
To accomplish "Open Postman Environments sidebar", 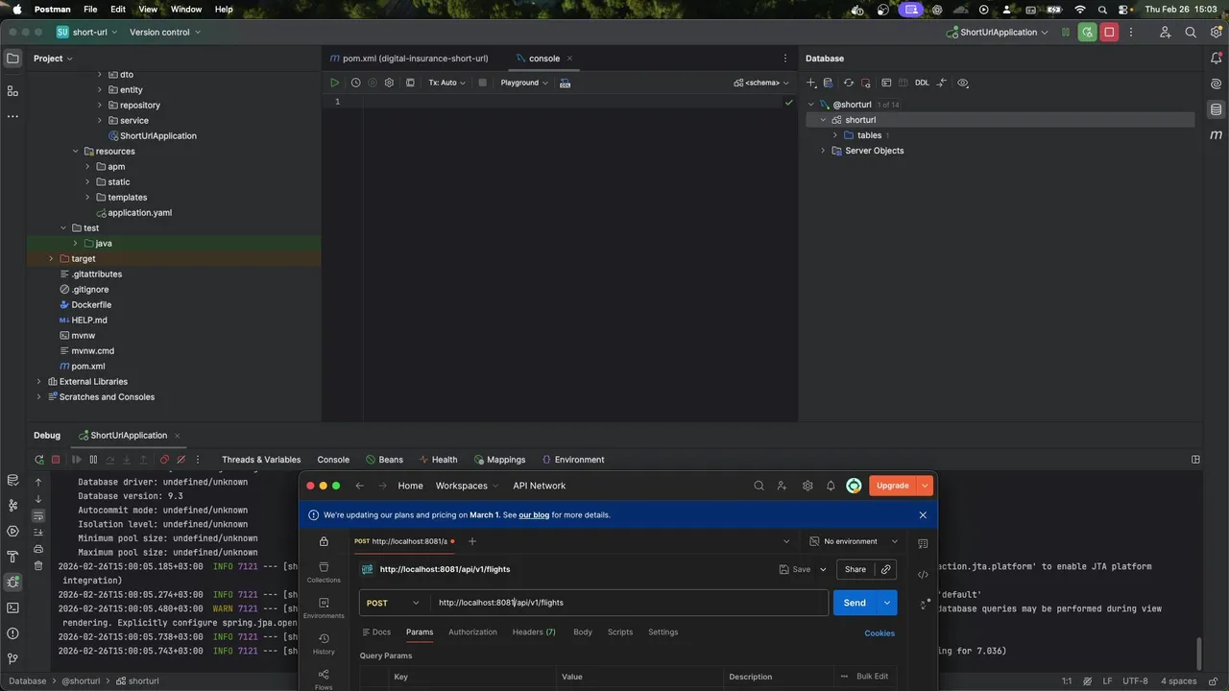I will click(324, 608).
